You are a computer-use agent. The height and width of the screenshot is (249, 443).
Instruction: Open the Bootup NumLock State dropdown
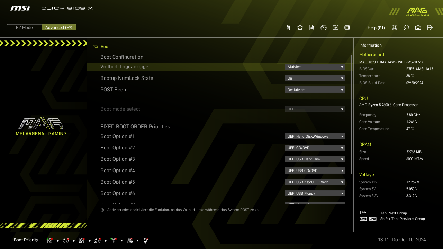[x=315, y=78]
